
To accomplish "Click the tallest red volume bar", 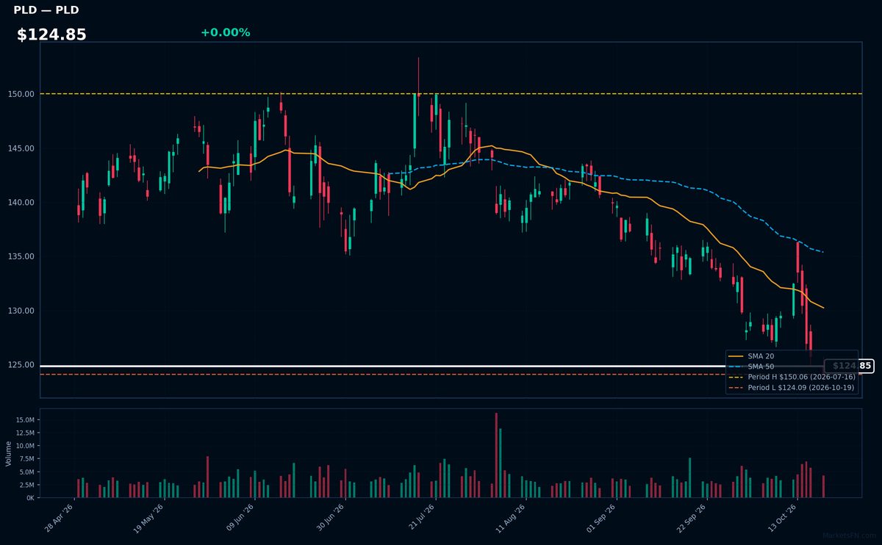I will (x=496, y=455).
